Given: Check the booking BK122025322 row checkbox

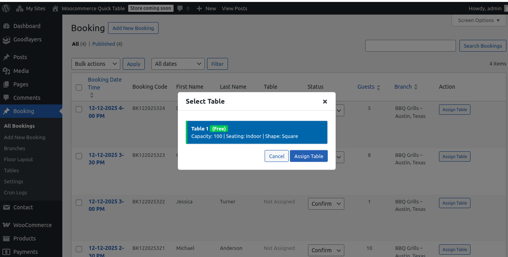Looking at the screenshot, I should tap(79, 203).
